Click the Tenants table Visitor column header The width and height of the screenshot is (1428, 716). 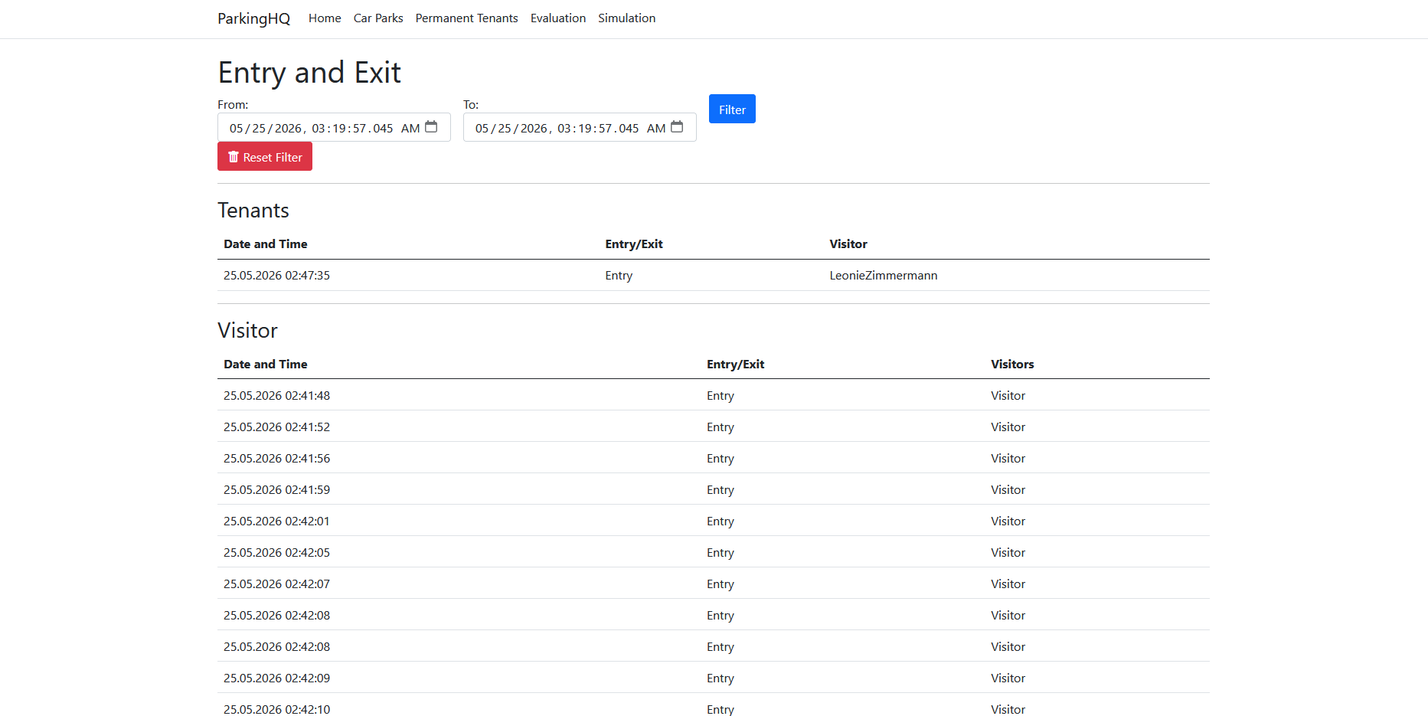click(x=848, y=244)
